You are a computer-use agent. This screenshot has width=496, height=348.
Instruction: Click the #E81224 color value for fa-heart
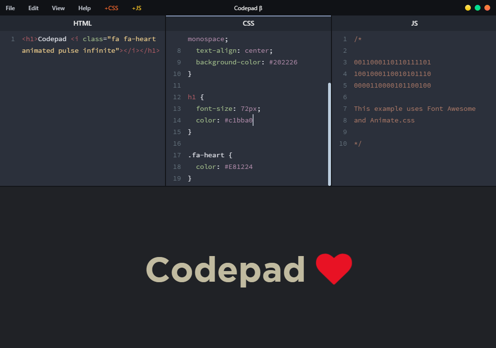pos(239,166)
